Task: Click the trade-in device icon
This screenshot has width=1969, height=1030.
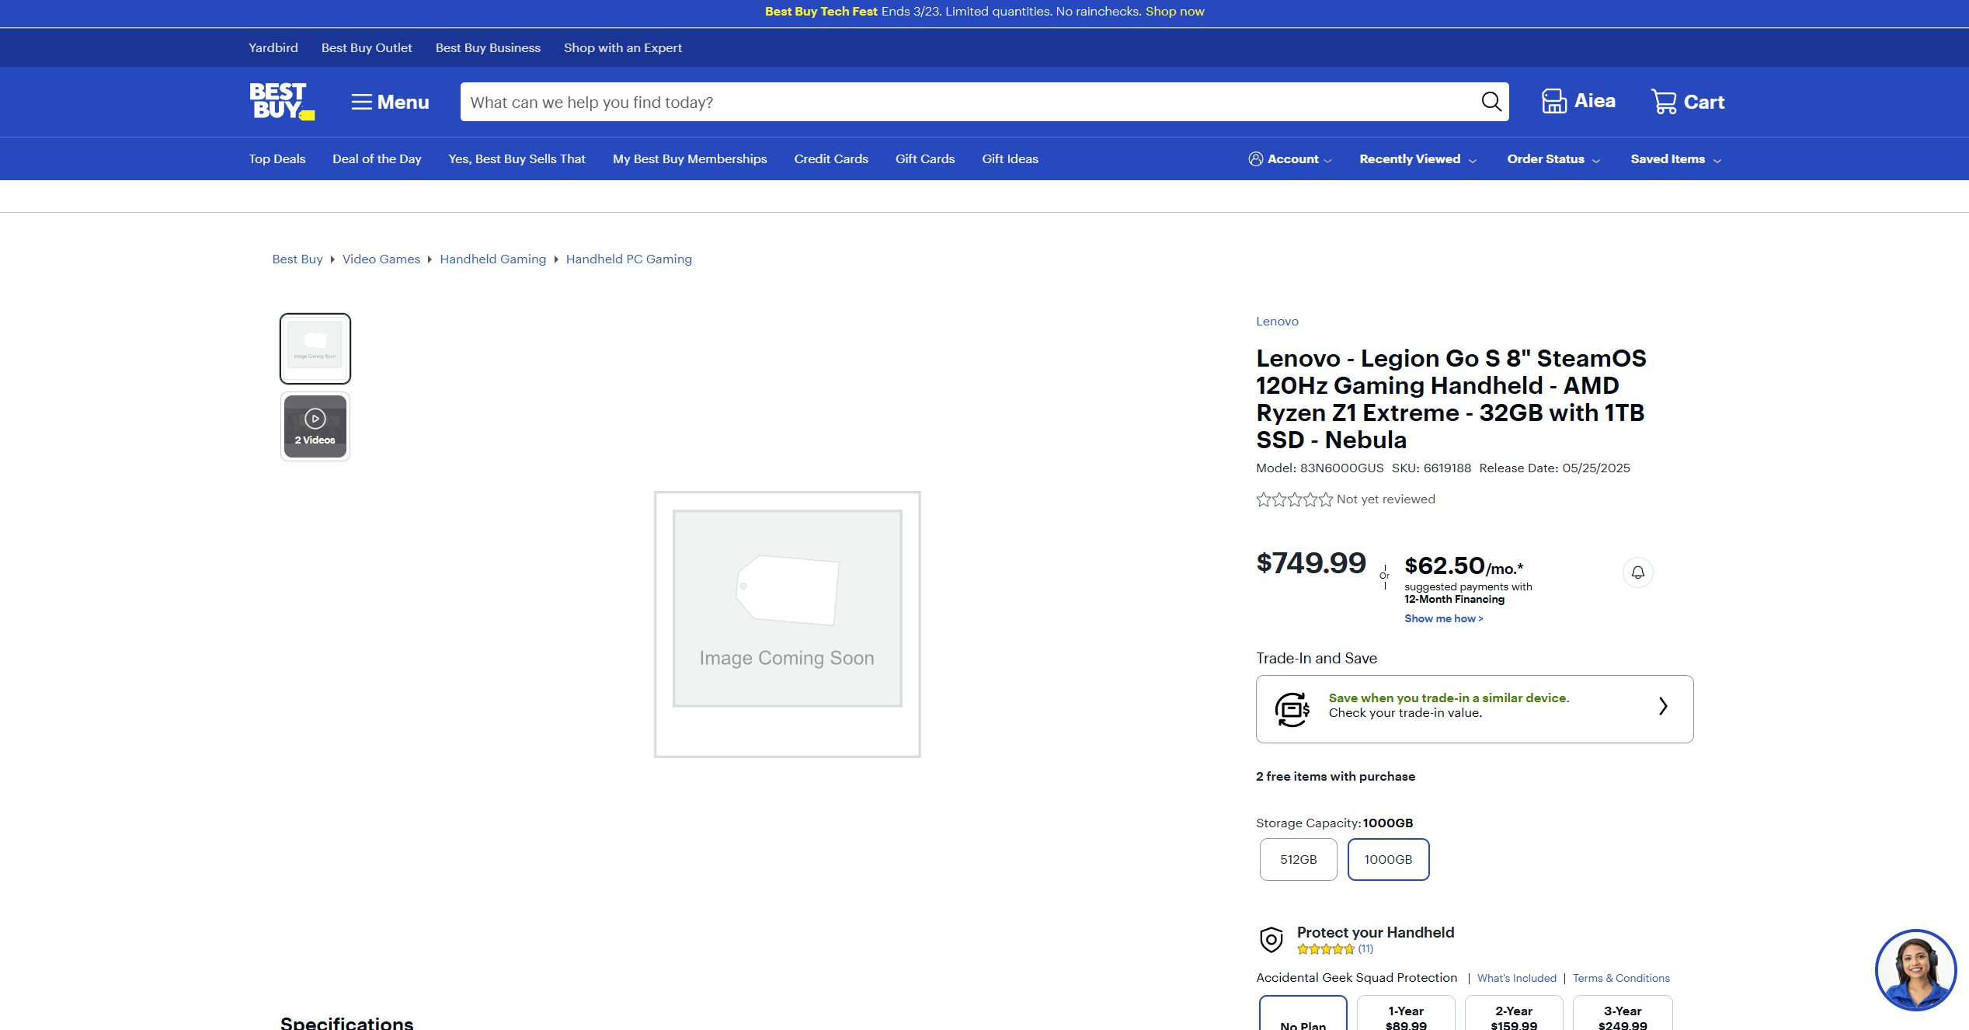Action: (1292, 709)
